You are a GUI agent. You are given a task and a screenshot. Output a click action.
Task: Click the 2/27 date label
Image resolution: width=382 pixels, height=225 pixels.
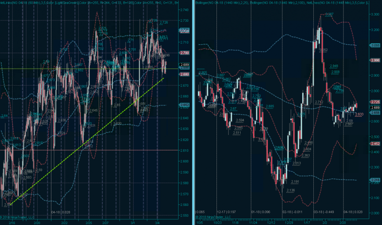(x=105, y=223)
